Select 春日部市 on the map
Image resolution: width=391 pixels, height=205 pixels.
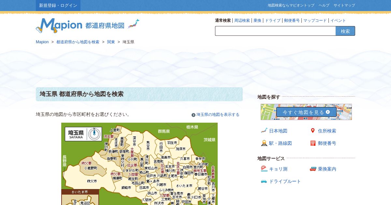[x=201, y=174]
